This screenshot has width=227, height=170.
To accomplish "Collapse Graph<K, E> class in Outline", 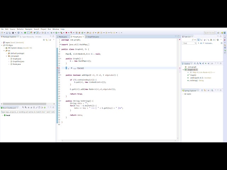I will [183, 70].
